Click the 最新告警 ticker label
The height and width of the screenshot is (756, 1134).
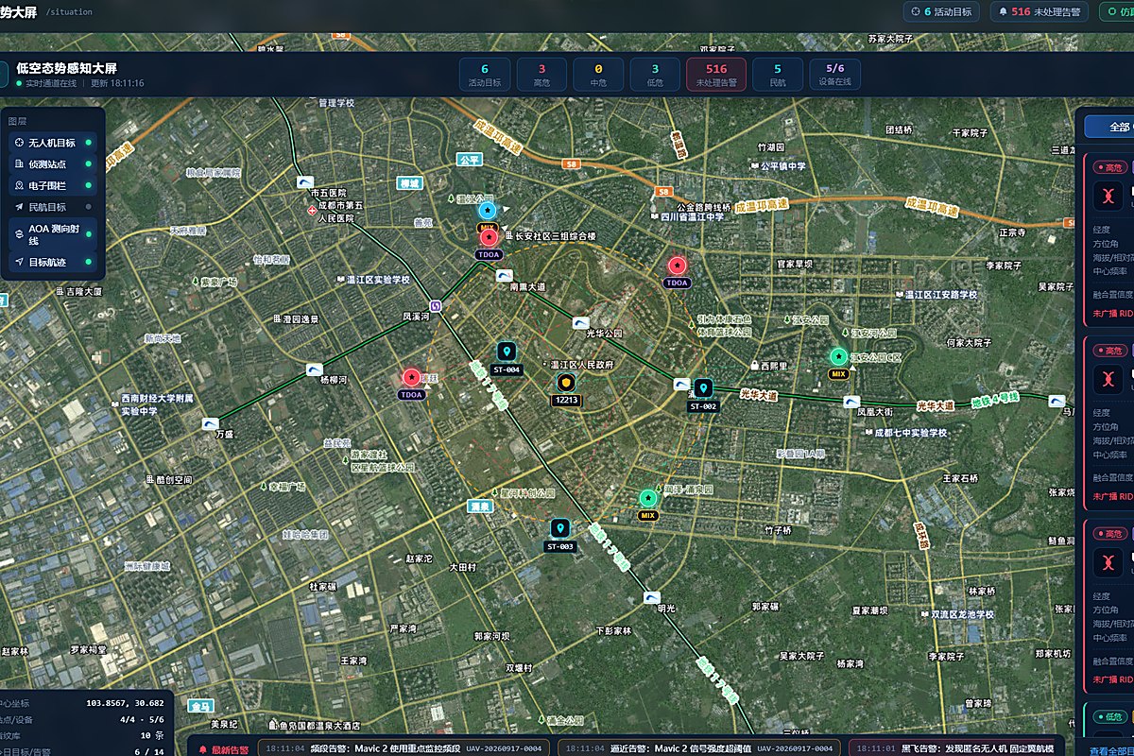(x=224, y=749)
